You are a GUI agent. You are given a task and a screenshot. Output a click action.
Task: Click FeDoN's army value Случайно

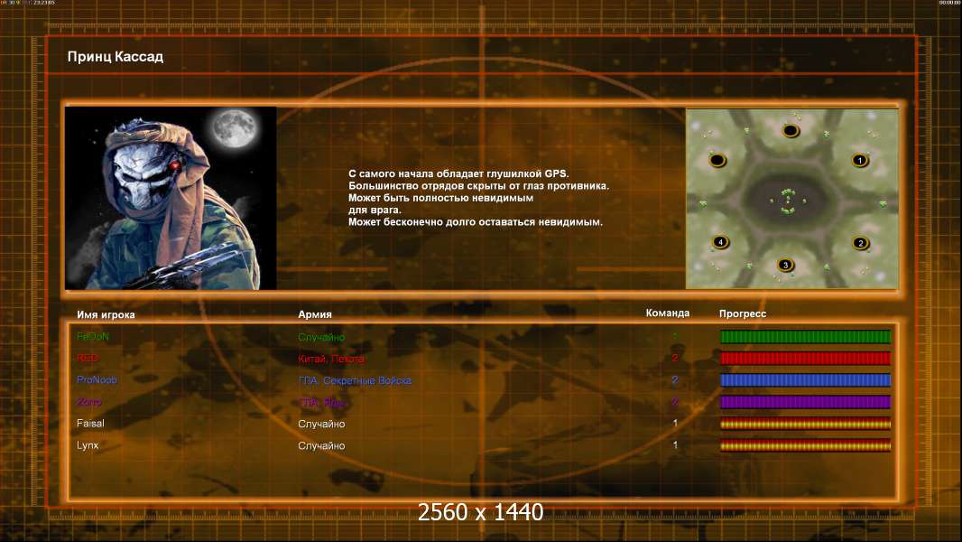[321, 337]
